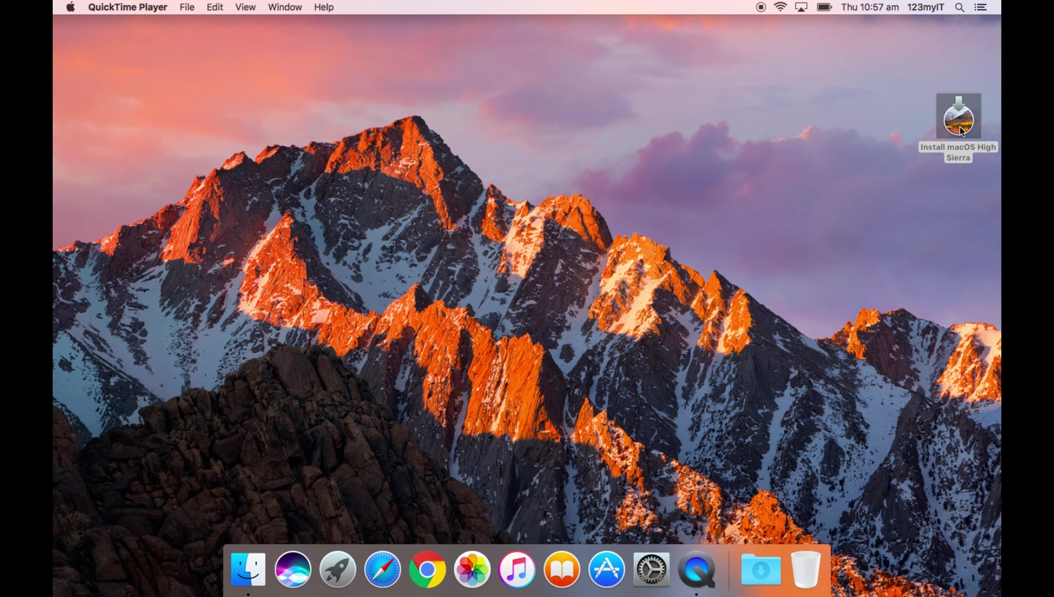Open the AirPlay display menu

(x=801, y=7)
